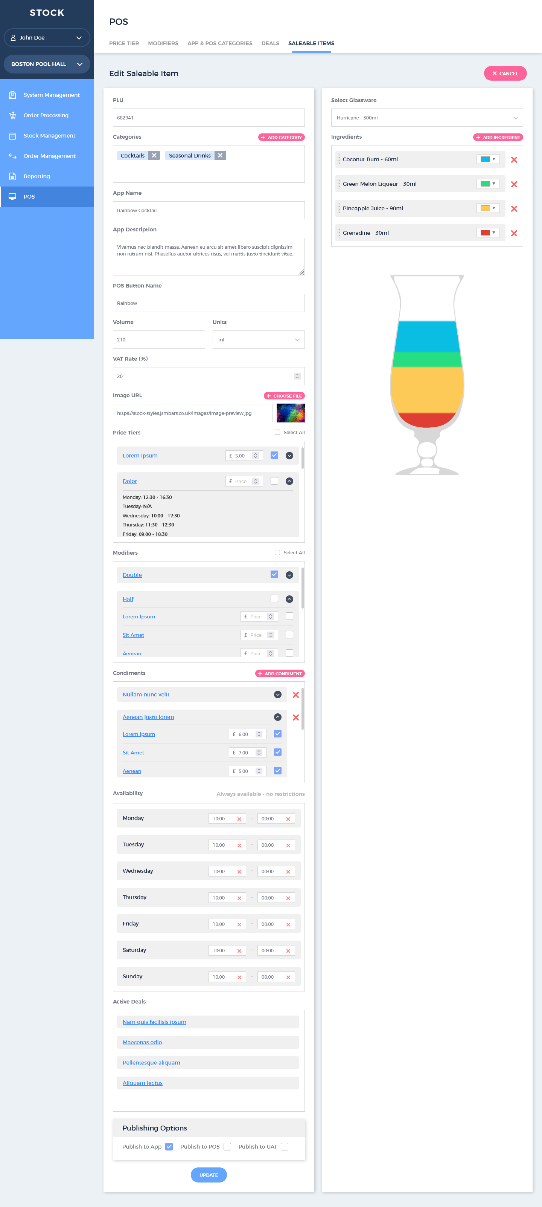Open the Deals tab
This screenshot has width=542, height=1207.
270,43
